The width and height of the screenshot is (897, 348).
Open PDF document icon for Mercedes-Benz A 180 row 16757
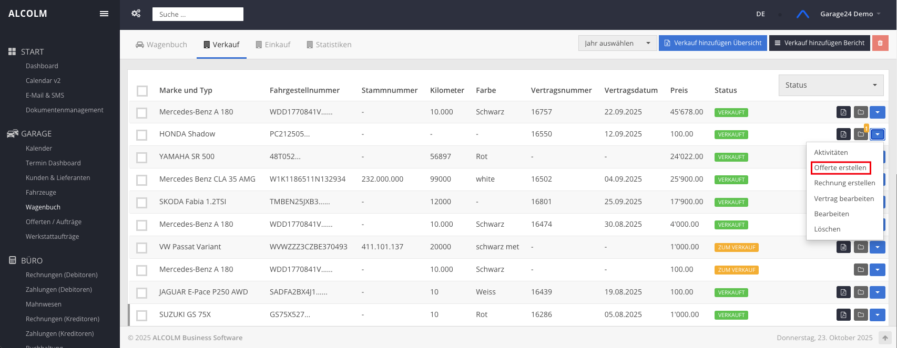tap(843, 112)
